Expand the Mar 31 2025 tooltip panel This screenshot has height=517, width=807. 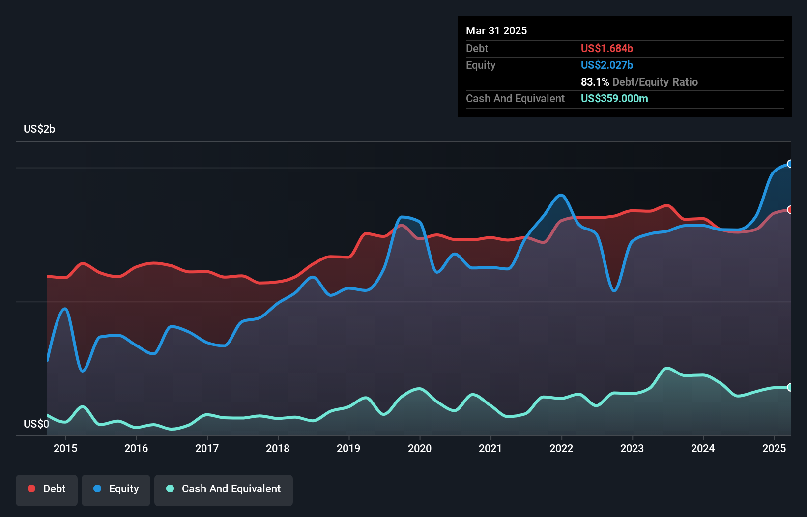(x=496, y=30)
